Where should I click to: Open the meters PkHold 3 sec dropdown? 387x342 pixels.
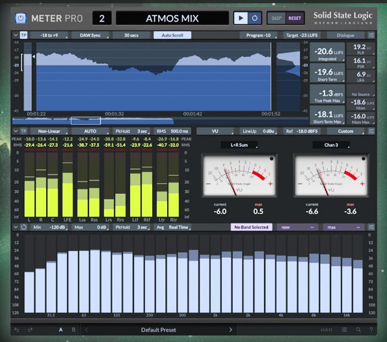131,131
